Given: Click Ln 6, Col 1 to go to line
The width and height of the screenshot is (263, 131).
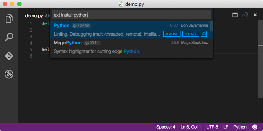Looking at the screenshot, I should point(191,127).
